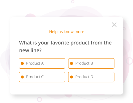Click the 'Product A' text label
Image resolution: width=133 pixels, height=103 pixels.
point(35,63)
